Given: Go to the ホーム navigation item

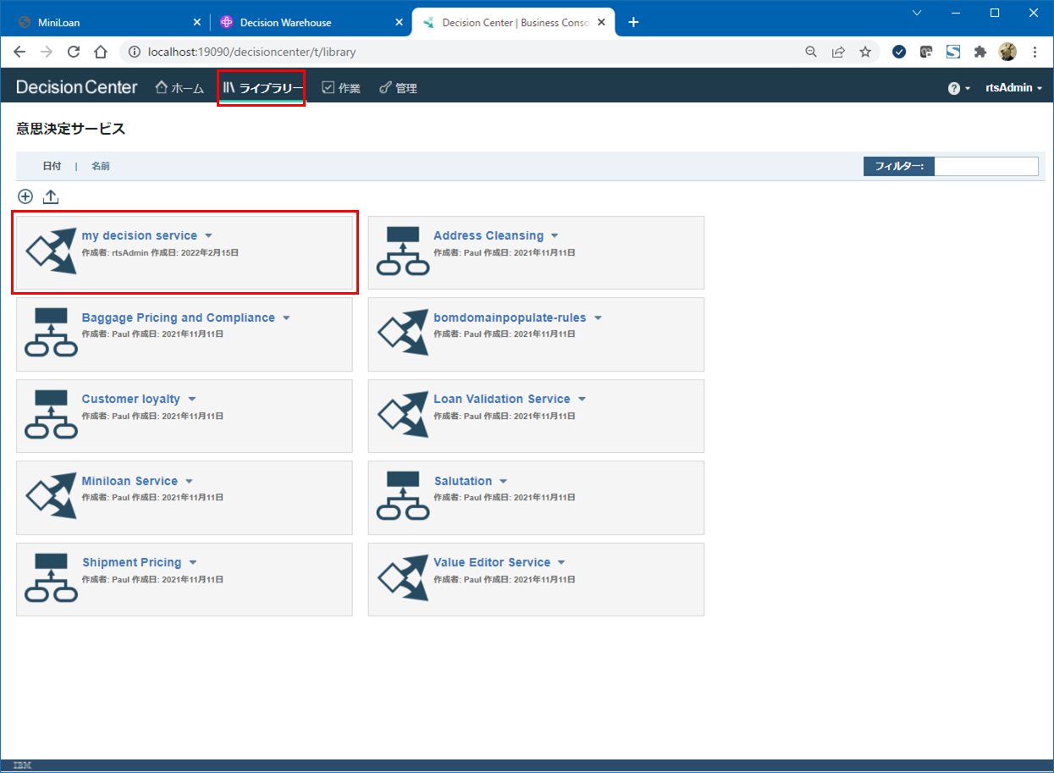Looking at the screenshot, I should 179,88.
